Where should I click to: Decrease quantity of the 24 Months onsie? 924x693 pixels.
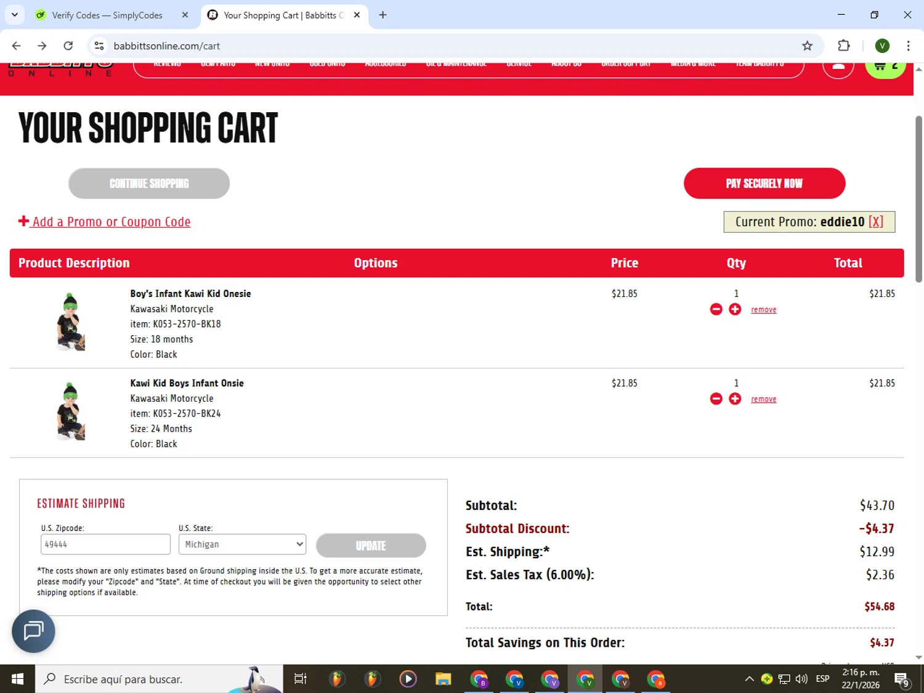pyautogui.click(x=716, y=399)
